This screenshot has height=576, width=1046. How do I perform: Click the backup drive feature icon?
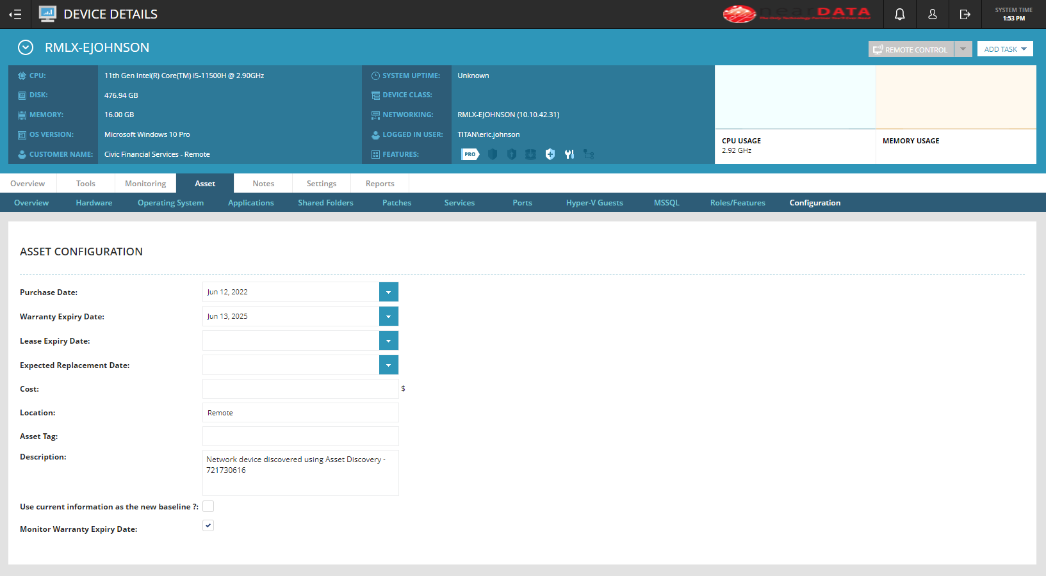(531, 154)
